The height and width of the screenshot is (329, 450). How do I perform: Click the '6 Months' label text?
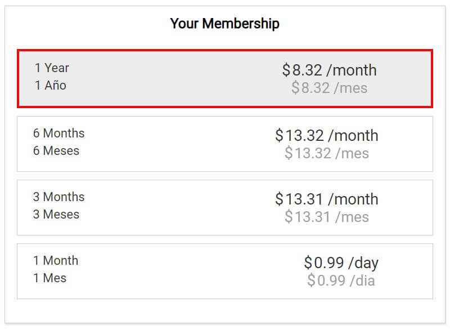click(x=59, y=134)
